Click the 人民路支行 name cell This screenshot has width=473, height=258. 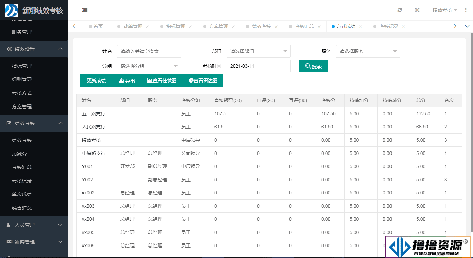(x=96, y=127)
